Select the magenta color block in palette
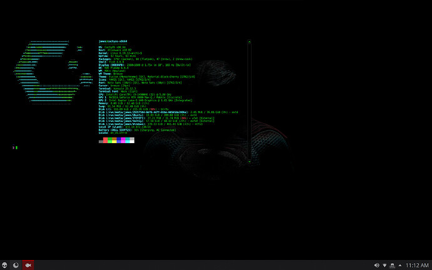Image resolution: width=432 pixels, height=270 pixels. 123,140
